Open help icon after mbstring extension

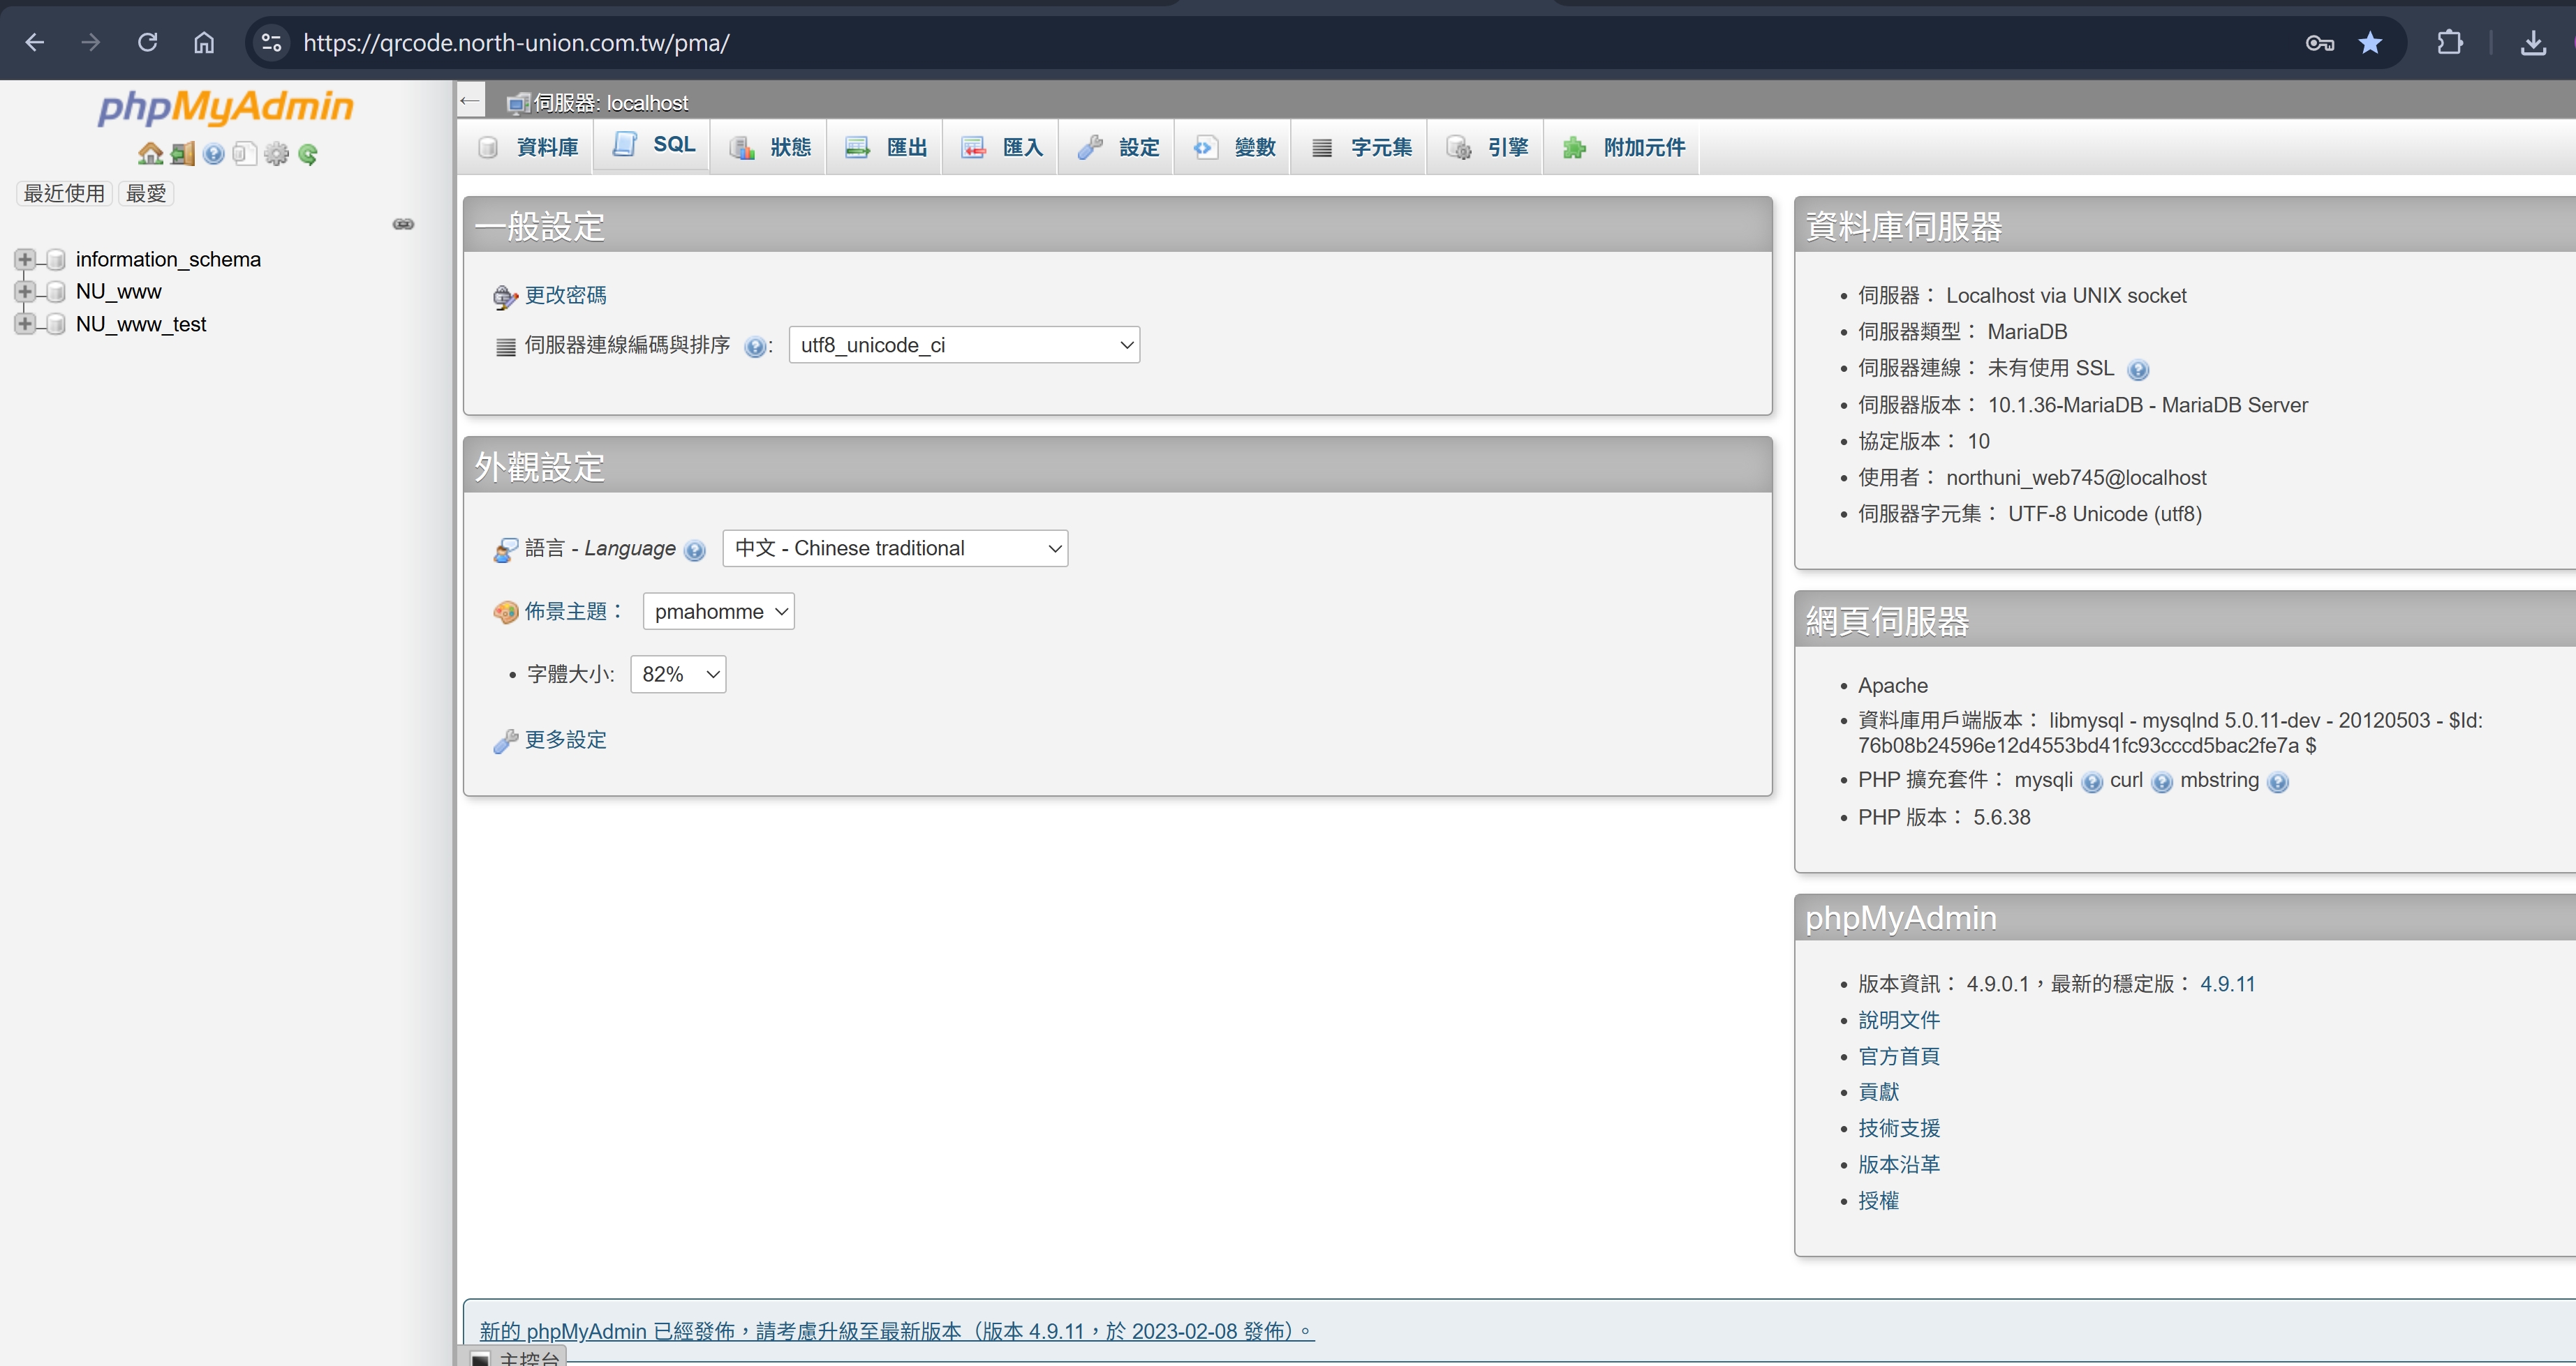[x=2278, y=783]
